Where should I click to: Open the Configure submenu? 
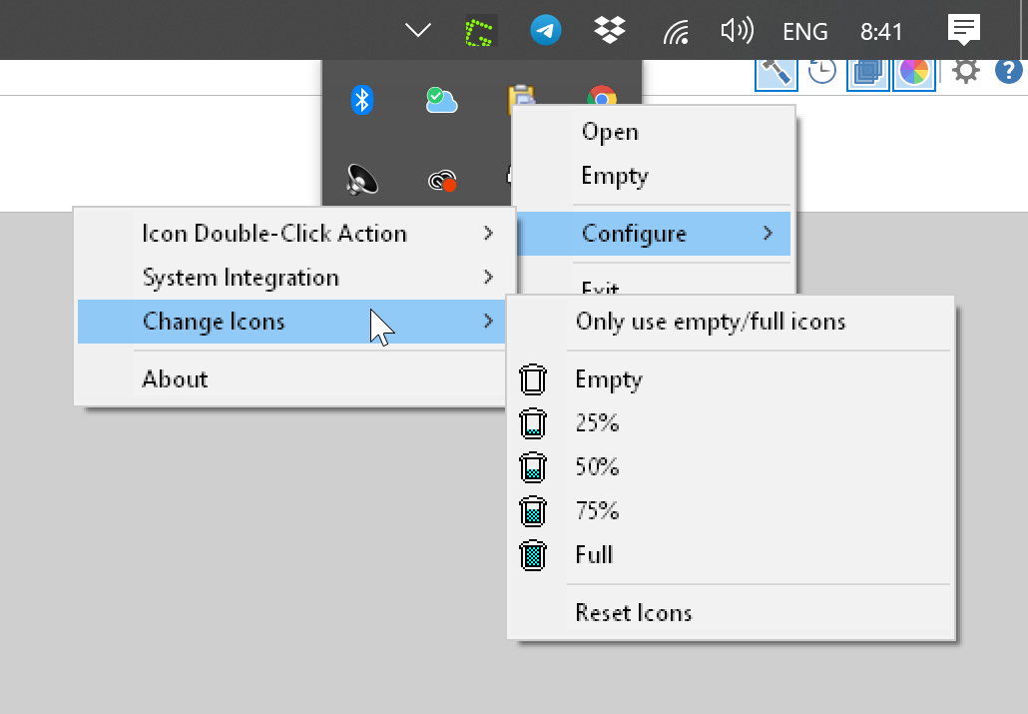(654, 234)
